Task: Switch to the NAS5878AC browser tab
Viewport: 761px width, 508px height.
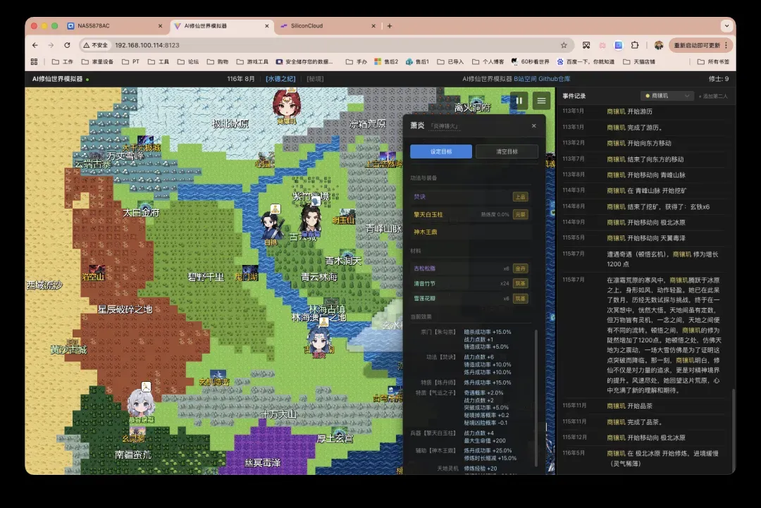Action: click(94, 26)
